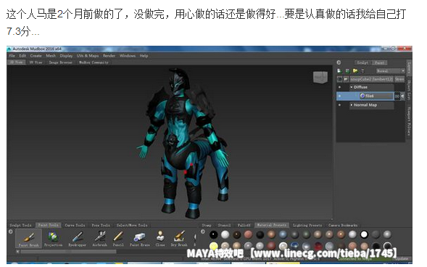Pick the Eyedropper tool
This screenshot has width=427, height=267.
pos(78,239)
